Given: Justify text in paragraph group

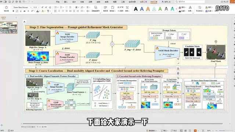Looking at the screenshot, I should [66, 11].
